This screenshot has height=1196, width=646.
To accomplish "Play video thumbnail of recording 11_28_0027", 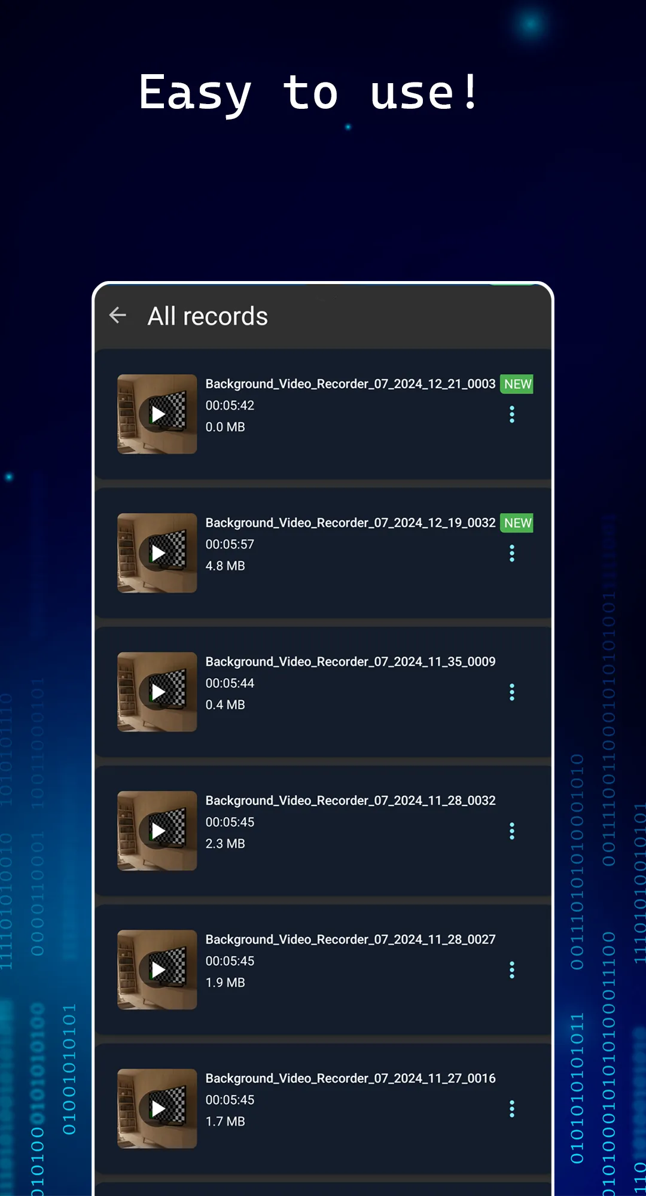I will click(x=157, y=969).
